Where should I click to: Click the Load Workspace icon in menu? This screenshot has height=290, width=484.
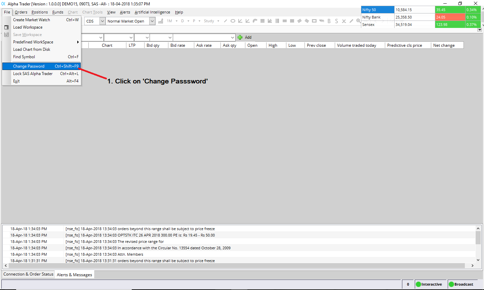(6, 27)
